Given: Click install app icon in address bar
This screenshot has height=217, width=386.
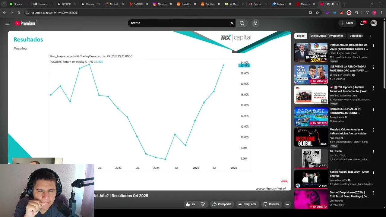Looking at the screenshot, I should 311,13.
